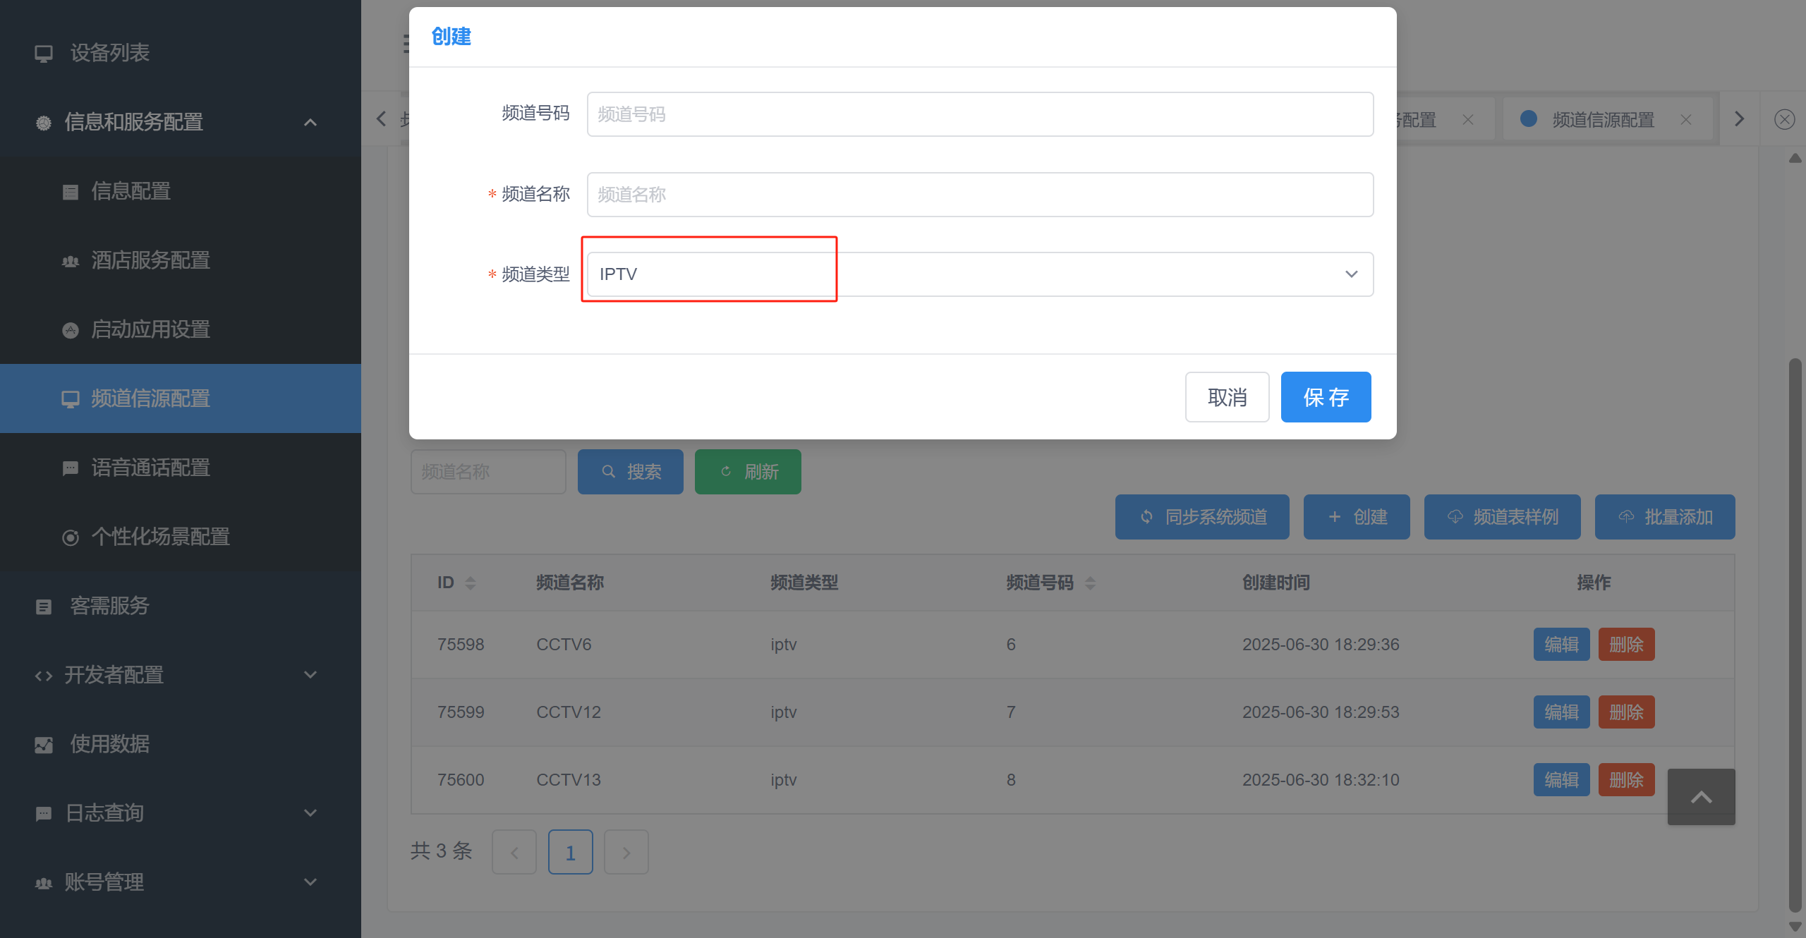1806x938 pixels.
Task: Click 取消 to dismiss the create dialog
Action: point(1226,397)
